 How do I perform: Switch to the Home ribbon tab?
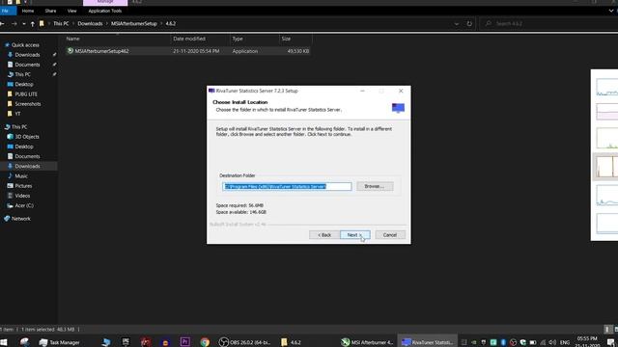tap(28, 11)
